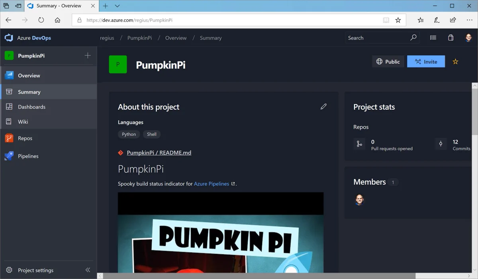Open Pipelines in the sidebar
The width and height of the screenshot is (478, 279).
[48, 156]
